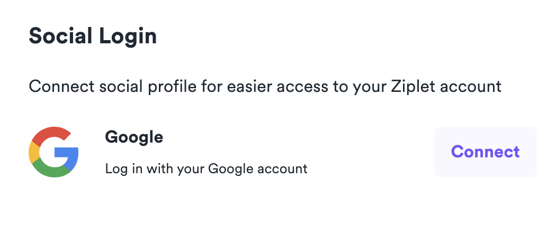Click the word 'Login' in the heading
This screenshot has width=538, height=226.
coord(128,36)
